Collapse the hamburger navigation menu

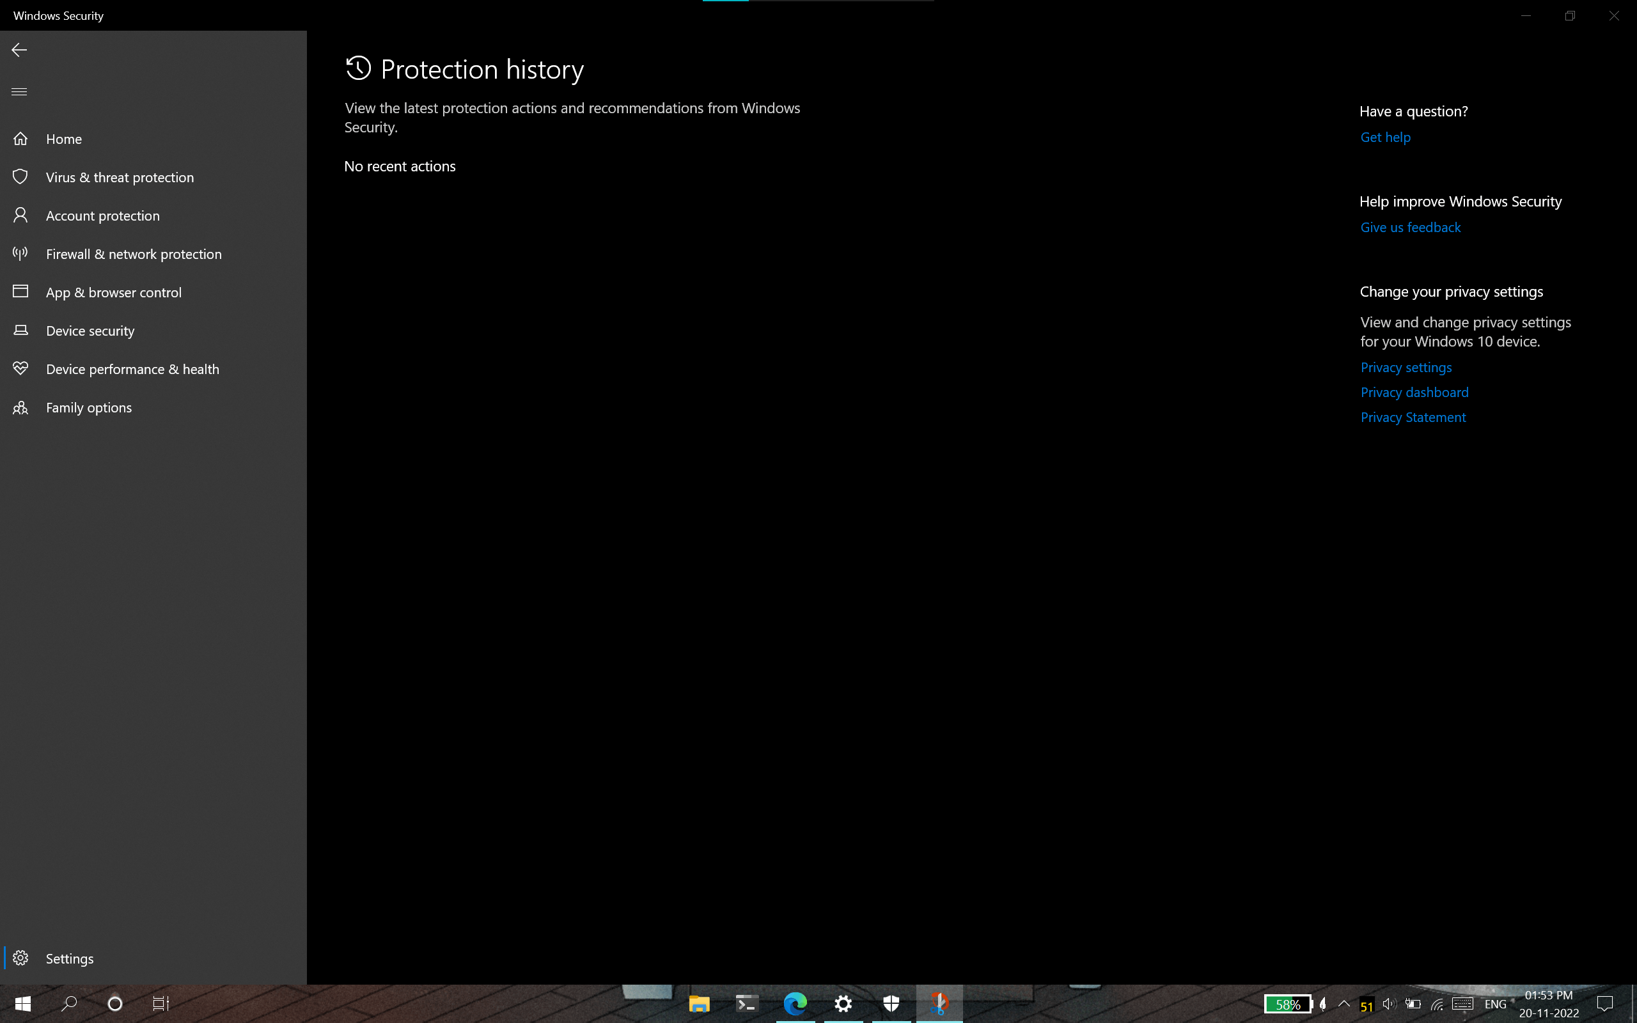coord(19,92)
